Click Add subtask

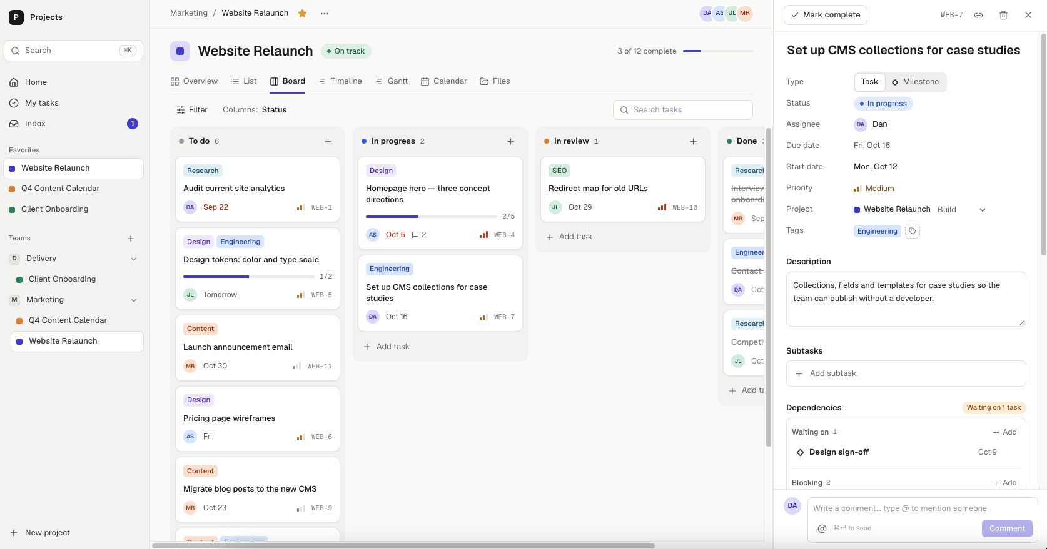[x=906, y=373]
